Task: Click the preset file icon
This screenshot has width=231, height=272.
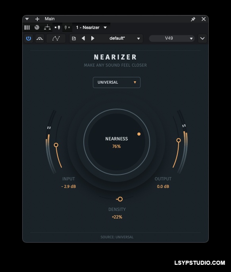Action: click(x=74, y=38)
